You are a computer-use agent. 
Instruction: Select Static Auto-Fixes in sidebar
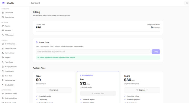[11, 98]
